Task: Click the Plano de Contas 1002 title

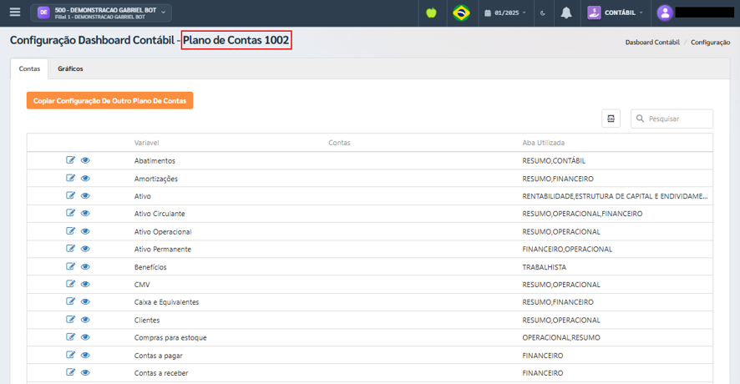Action: pyautogui.click(x=236, y=40)
